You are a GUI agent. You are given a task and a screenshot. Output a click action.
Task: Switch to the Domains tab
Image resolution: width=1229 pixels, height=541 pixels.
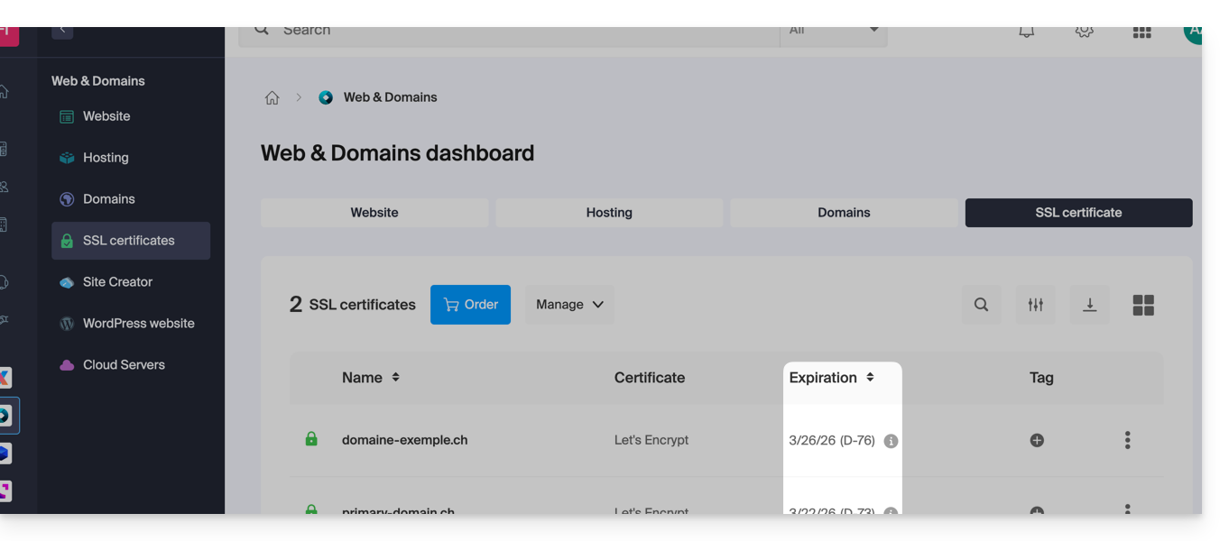843,212
